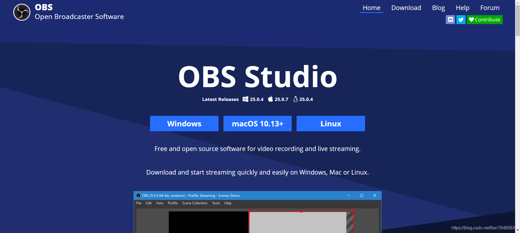Viewport: 520px width, 233px height.
Task: Click the macOS 25.0.7 release version
Action: point(281,99)
